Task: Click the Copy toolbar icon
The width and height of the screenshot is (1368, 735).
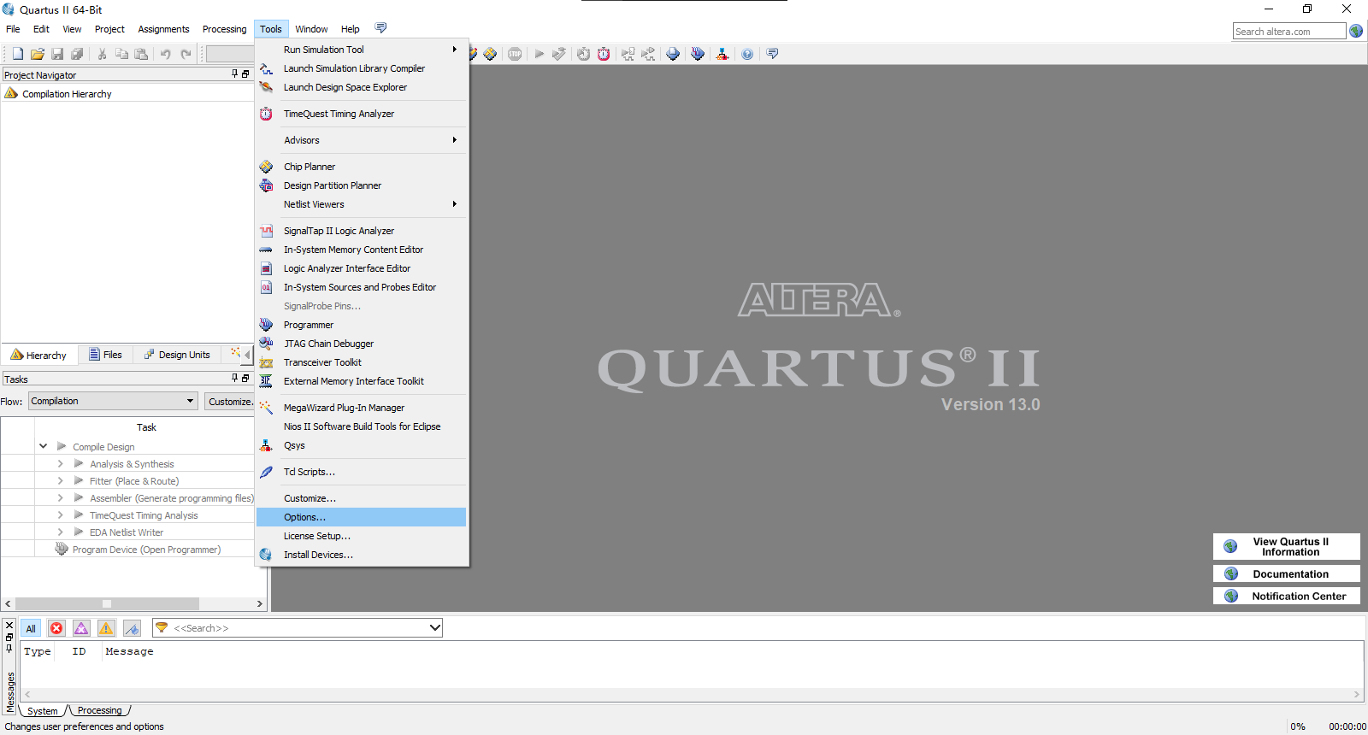Action: click(x=121, y=54)
